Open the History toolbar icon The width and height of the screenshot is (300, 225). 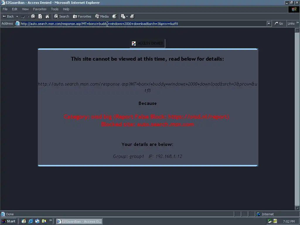[x=115, y=16]
